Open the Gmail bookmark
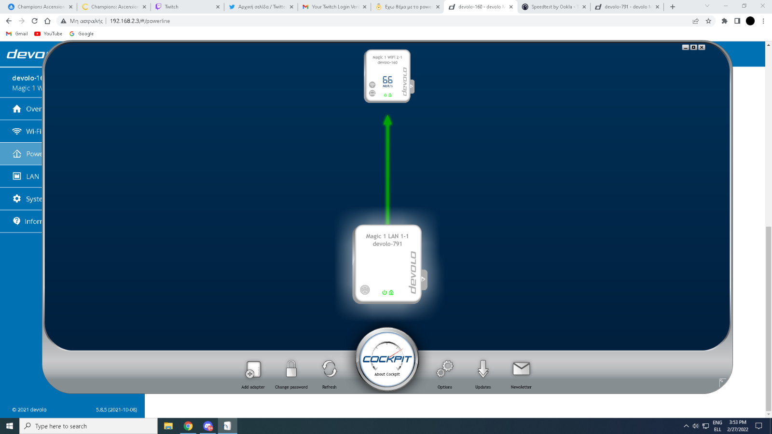772x434 pixels. [x=17, y=34]
